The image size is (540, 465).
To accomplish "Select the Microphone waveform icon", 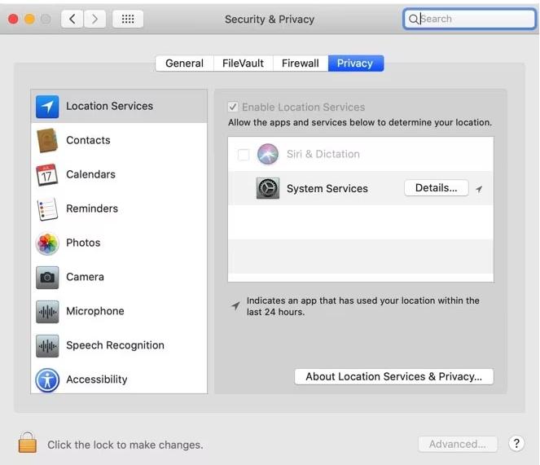I will click(x=47, y=311).
